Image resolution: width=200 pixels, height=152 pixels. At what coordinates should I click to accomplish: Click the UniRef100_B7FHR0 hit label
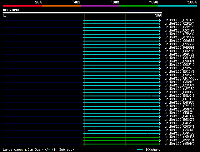click(x=179, y=20)
